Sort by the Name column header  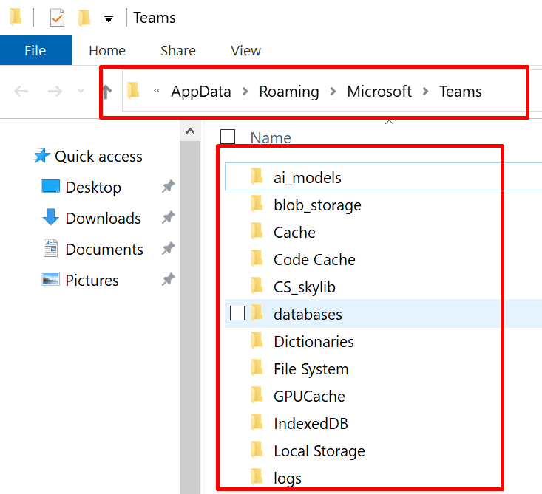pyautogui.click(x=271, y=138)
